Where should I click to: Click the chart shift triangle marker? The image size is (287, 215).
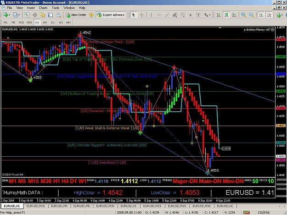[x=220, y=28]
